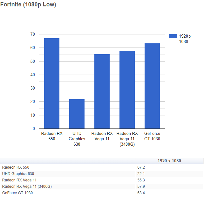The image size is (204, 198).
Task: Click the Radeon RX 550 x-axis label
Action: tap(52, 136)
